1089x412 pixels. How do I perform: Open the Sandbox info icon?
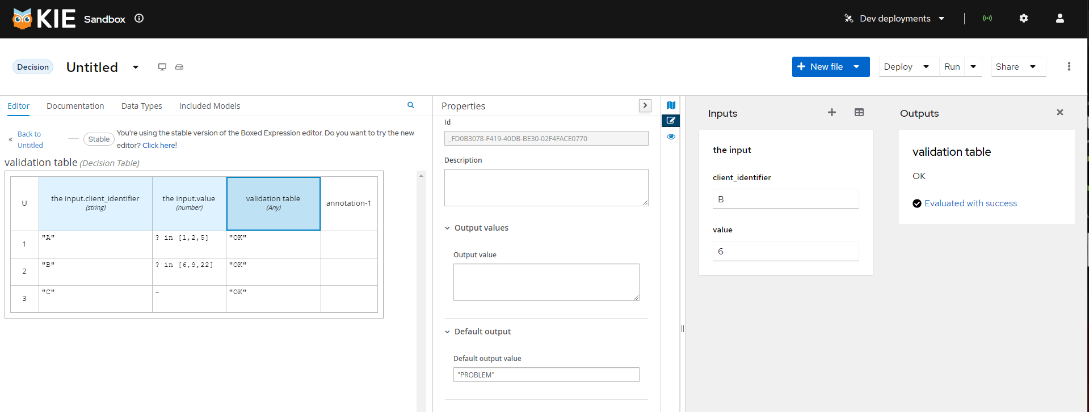tap(139, 18)
